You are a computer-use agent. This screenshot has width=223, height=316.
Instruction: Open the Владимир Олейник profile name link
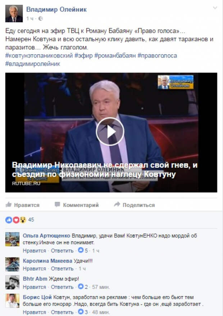(56, 9)
